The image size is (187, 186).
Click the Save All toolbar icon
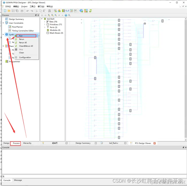point(17,11)
